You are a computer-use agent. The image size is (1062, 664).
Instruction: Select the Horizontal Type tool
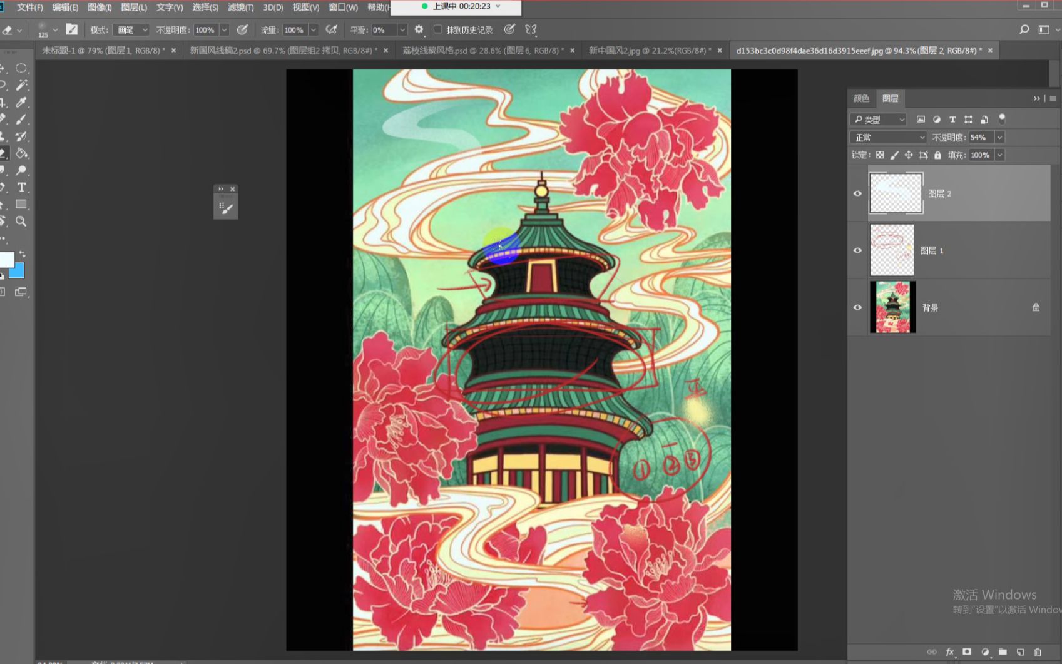(x=21, y=187)
